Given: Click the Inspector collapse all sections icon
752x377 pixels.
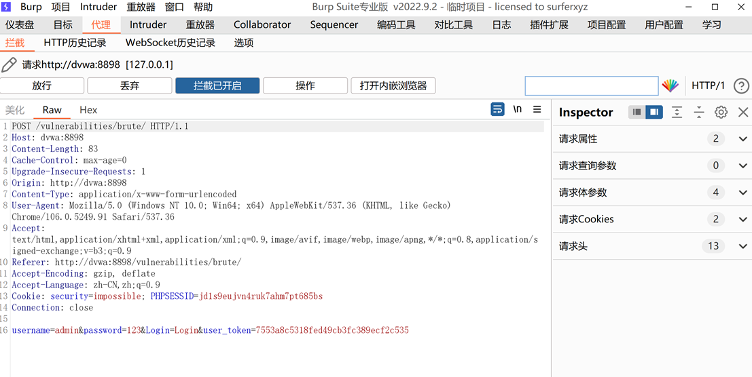Looking at the screenshot, I should (699, 113).
